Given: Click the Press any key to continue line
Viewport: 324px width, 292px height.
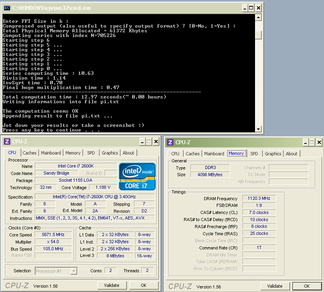Looking at the screenshot, I should point(51,130).
